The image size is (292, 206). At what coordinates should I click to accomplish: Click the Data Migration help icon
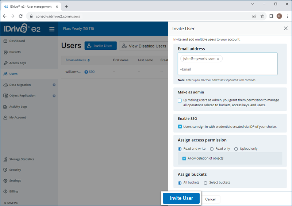(54, 85)
